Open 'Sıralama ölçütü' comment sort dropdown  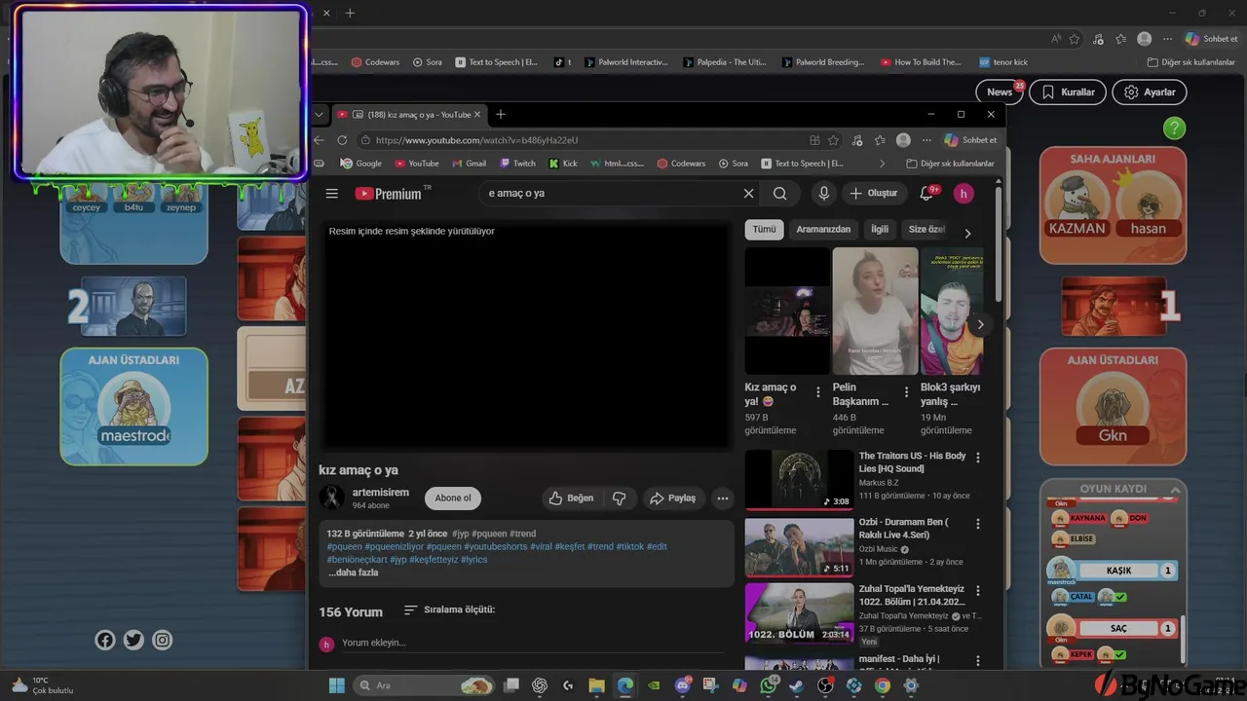tap(449, 609)
